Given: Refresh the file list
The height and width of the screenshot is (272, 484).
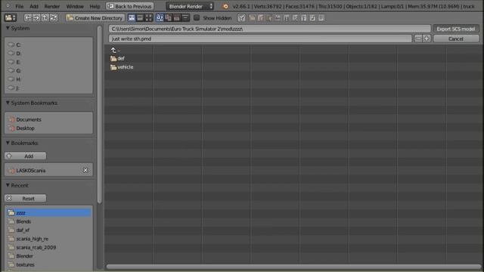Looking at the screenshot, I should (x=54, y=18).
